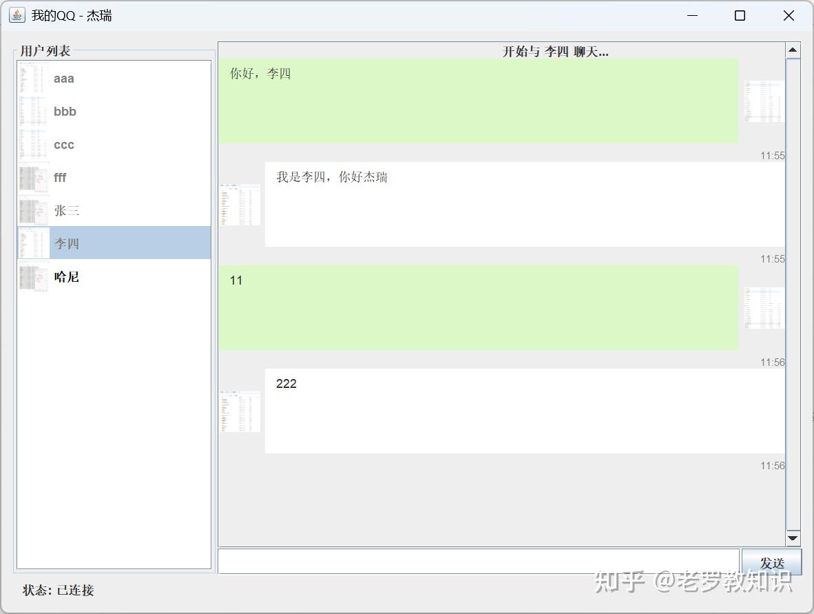Click the chat scrollbar down arrow
The width and height of the screenshot is (814, 614).
click(x=793, y=538)
